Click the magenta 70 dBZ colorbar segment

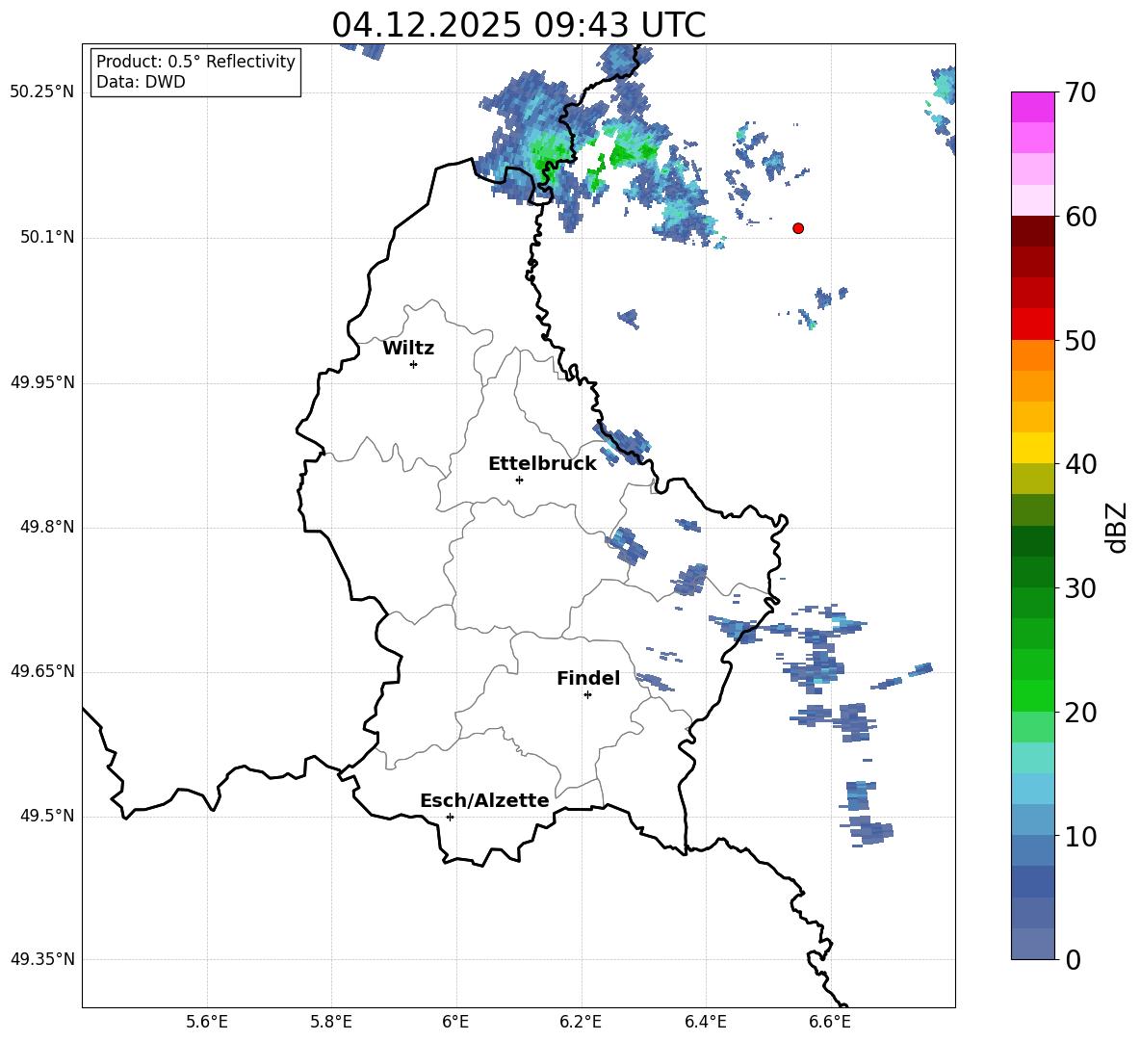point(1032,107)
